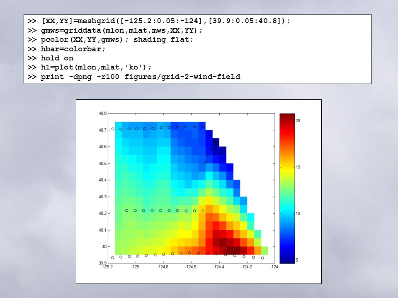Screen dimensions: 398x298
Task: Click the hbar=colorbar command line
Action: coord(66,49)
